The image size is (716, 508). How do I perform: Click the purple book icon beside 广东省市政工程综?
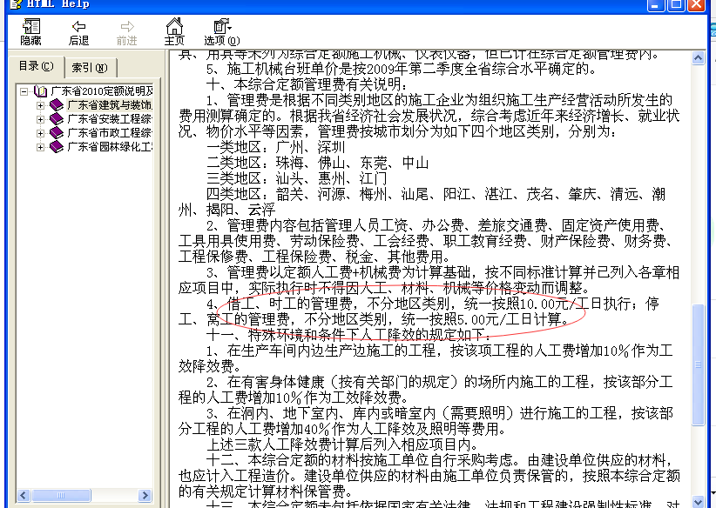point(56,133)
